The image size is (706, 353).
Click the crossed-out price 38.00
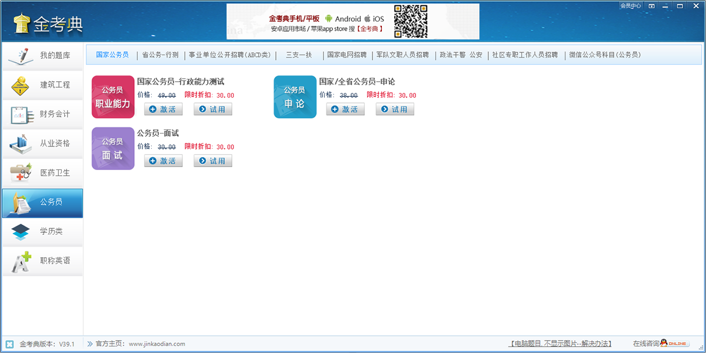(349, 95)
